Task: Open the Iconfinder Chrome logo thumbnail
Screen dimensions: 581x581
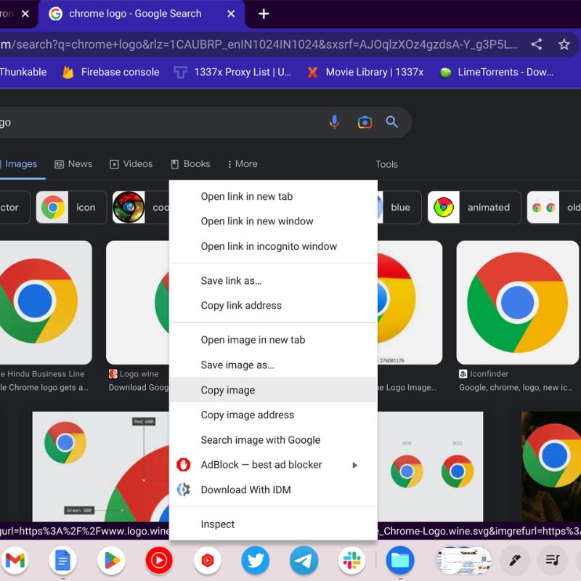Action: click(x=517, y=302)
